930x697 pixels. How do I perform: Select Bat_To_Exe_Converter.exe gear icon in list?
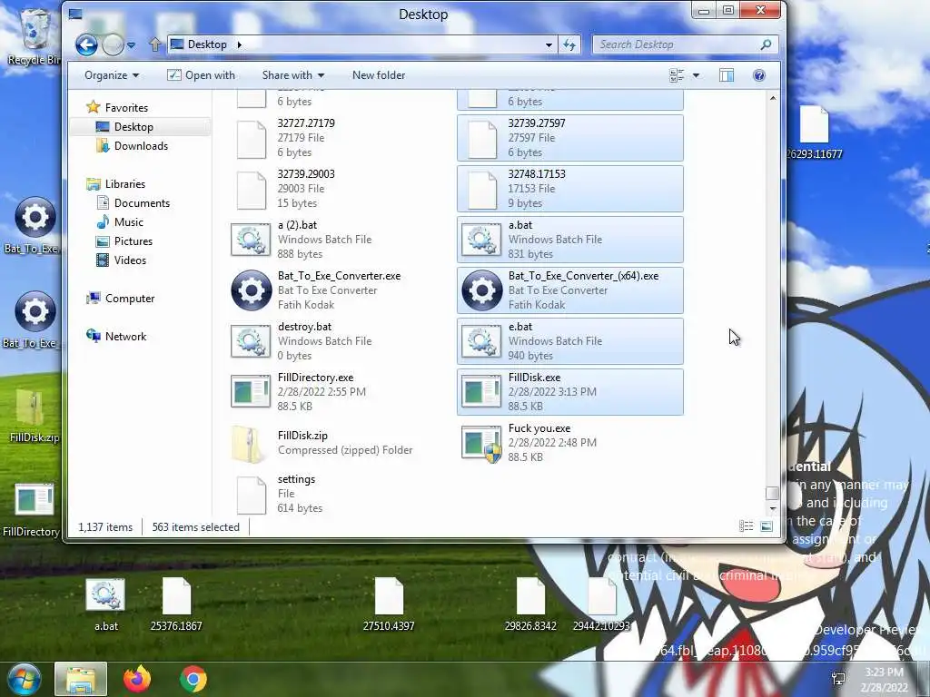[x=251, y=290]
